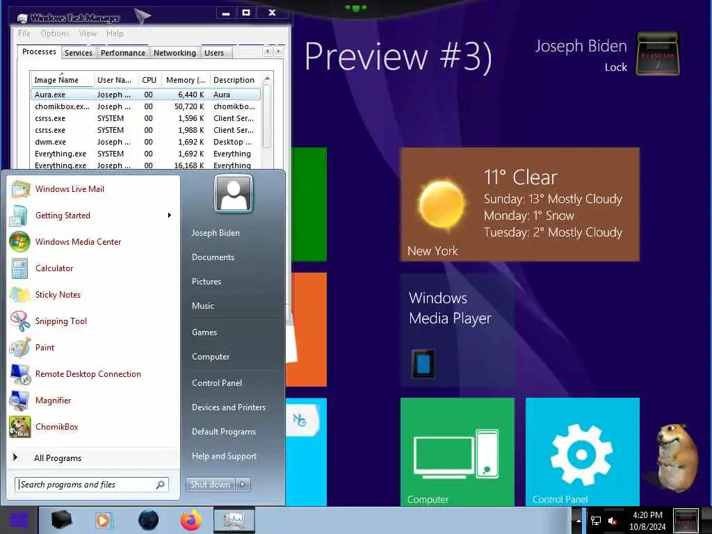The height and width of the screenshot is (534, 712).
Task: Open the Windows Media Player tile
Action: pyautogui.click(x=458, y=330)
